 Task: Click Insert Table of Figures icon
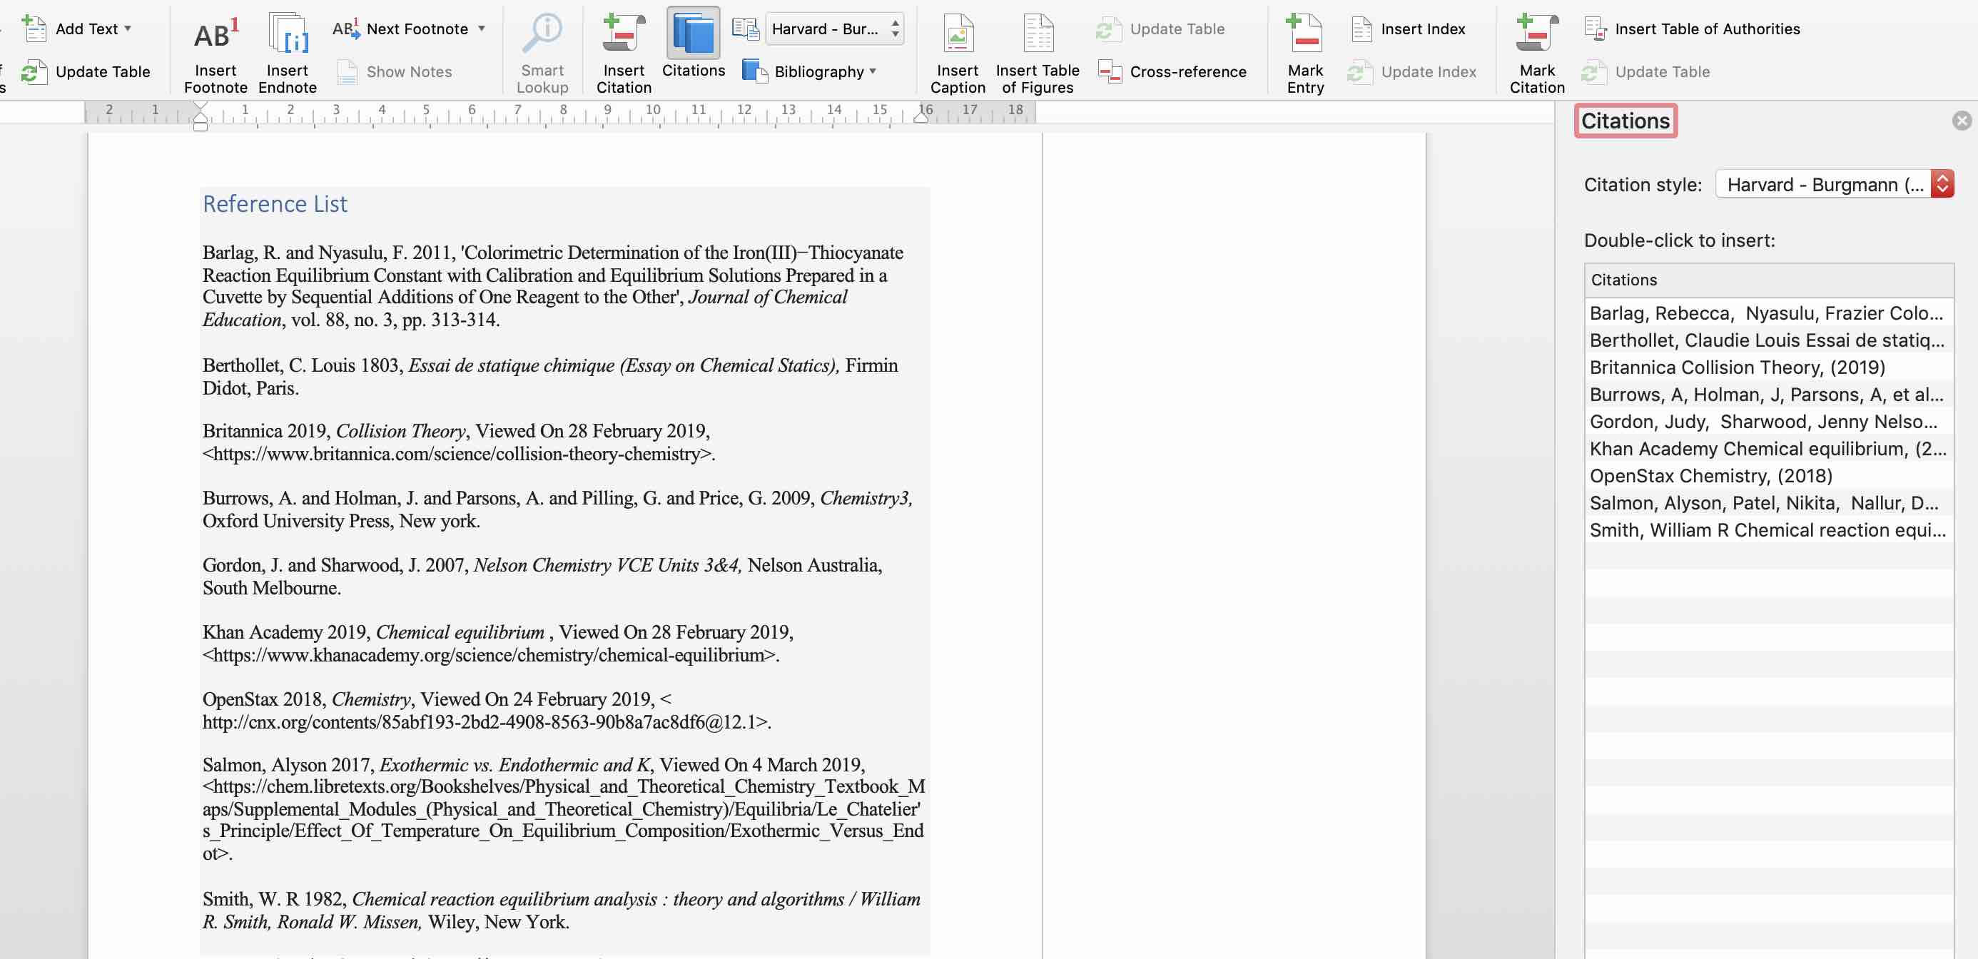point(1037,34)
